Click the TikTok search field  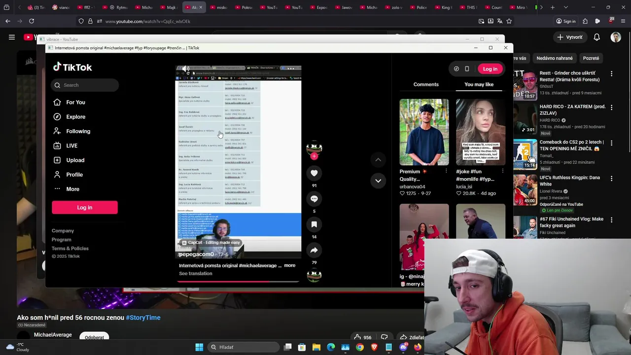pyautogui.click(x=85, y=85)
